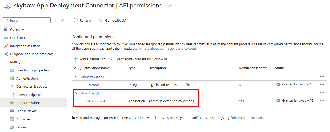Click Access selected site collections description
Image resolution: width=330 pixels, height=132 pixels.
(171, 101)
